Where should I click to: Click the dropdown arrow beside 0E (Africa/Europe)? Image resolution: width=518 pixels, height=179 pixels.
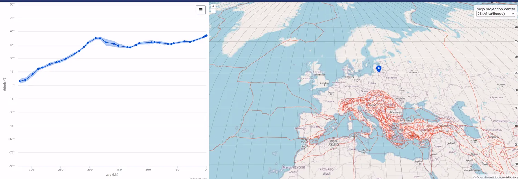512,14
